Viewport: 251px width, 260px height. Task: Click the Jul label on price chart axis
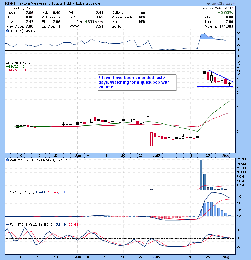coord(155,156)
